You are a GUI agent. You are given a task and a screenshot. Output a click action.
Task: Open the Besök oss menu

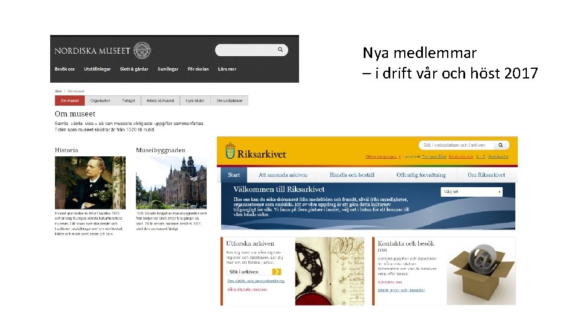click(65, 69)
